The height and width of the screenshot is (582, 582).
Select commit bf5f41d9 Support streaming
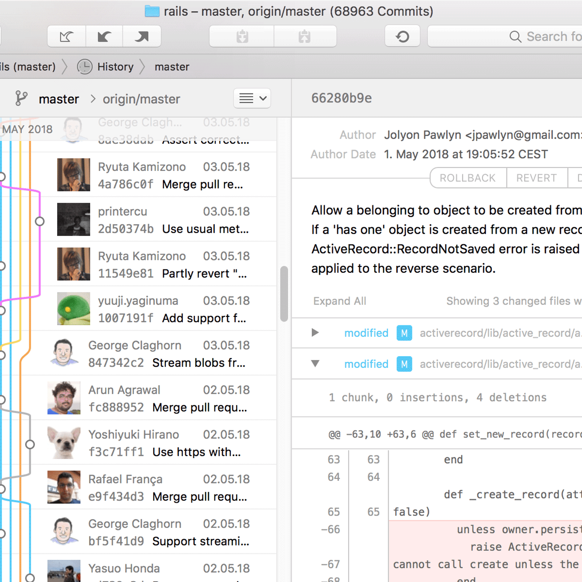coord(138,532)
